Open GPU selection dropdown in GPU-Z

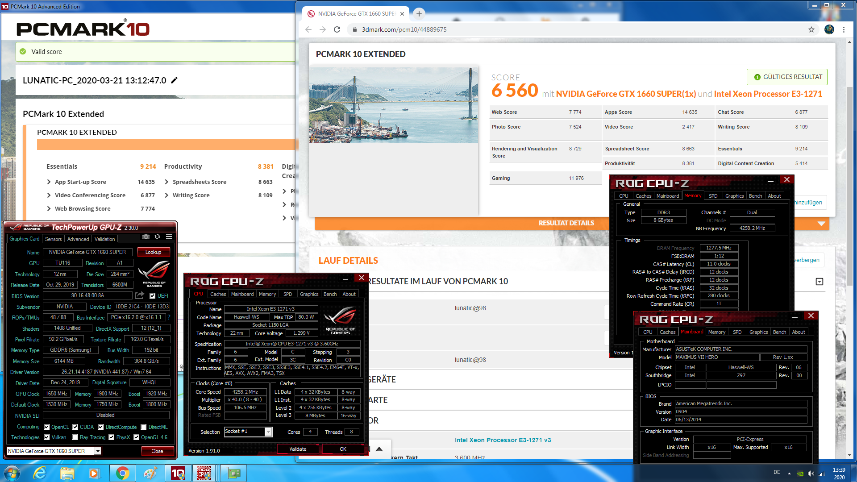tap(98, 451)
